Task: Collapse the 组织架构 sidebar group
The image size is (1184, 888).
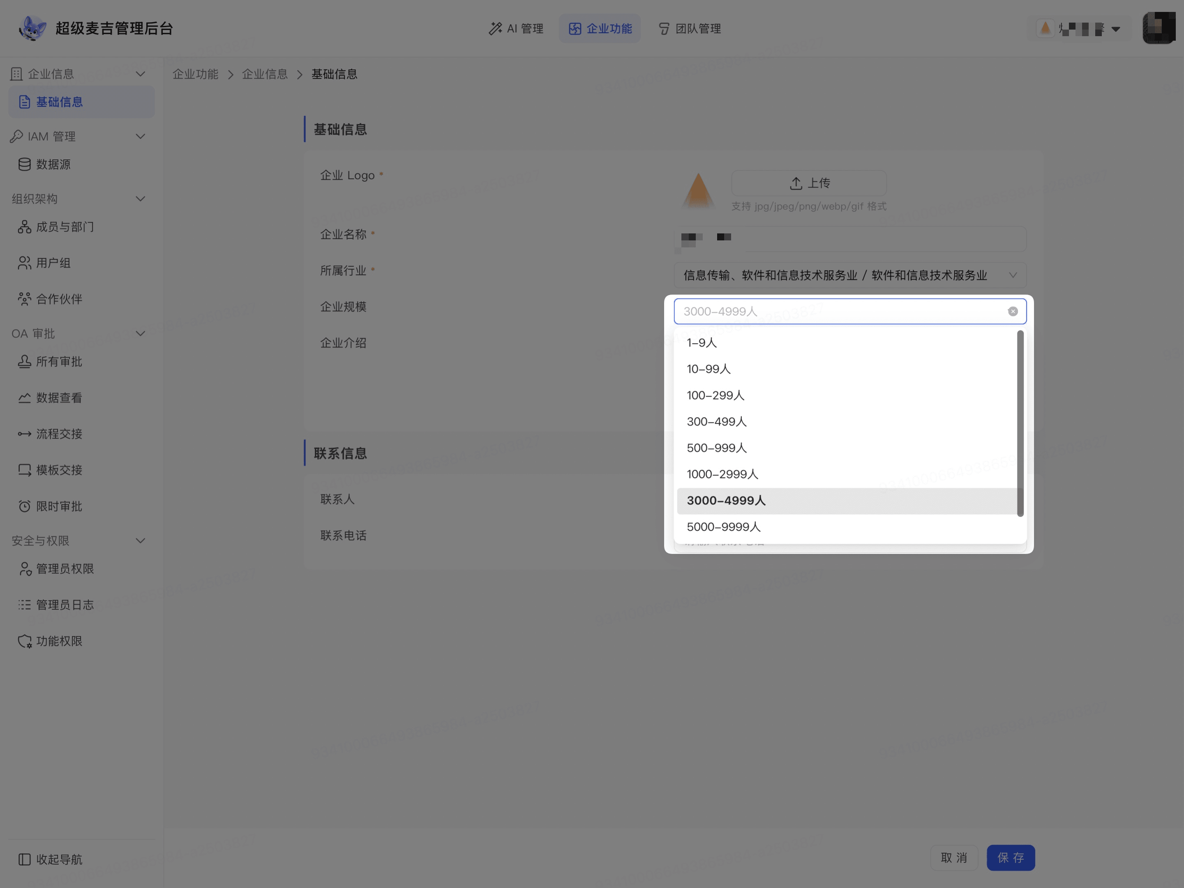Action: 140,199
